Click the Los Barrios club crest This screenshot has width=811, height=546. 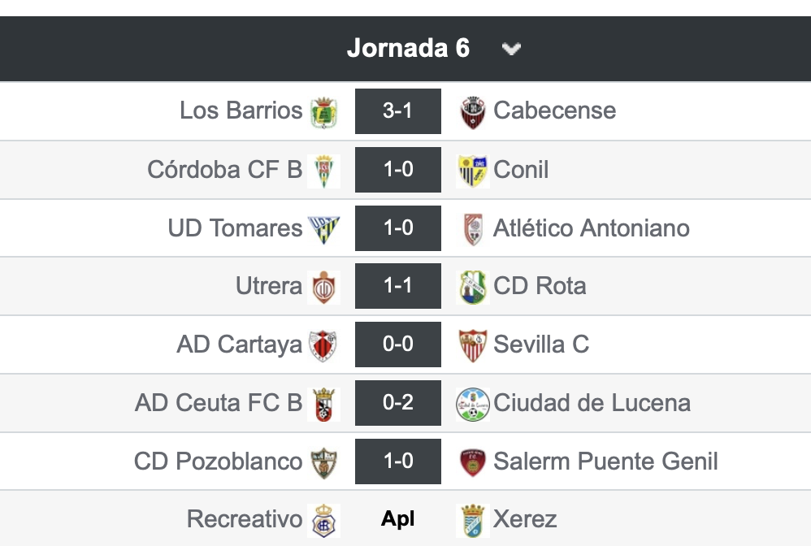pyautogui.click(x=323, y=112)
